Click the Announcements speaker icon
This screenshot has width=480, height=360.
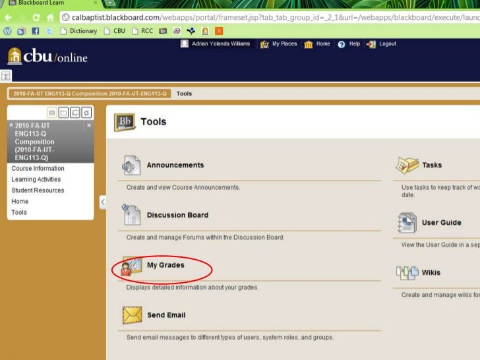coord(131,165)
